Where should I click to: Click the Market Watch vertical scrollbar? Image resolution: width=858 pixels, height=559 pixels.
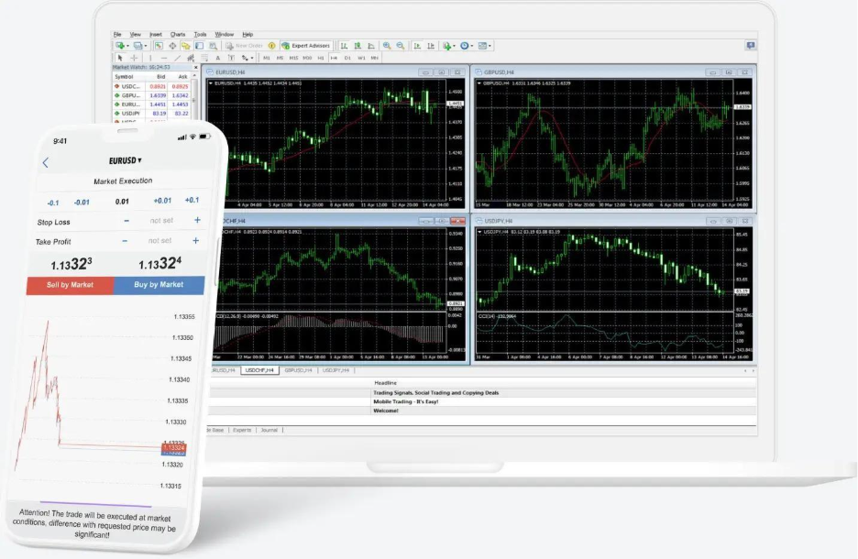(193, 99)
